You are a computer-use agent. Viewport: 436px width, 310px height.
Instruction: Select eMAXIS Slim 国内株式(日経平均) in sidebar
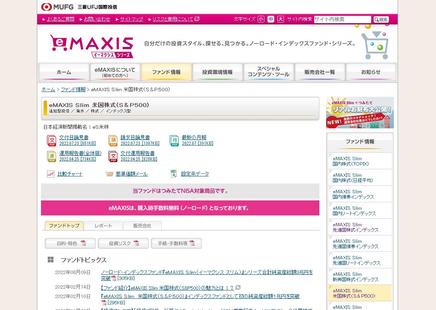pos(360,178)
